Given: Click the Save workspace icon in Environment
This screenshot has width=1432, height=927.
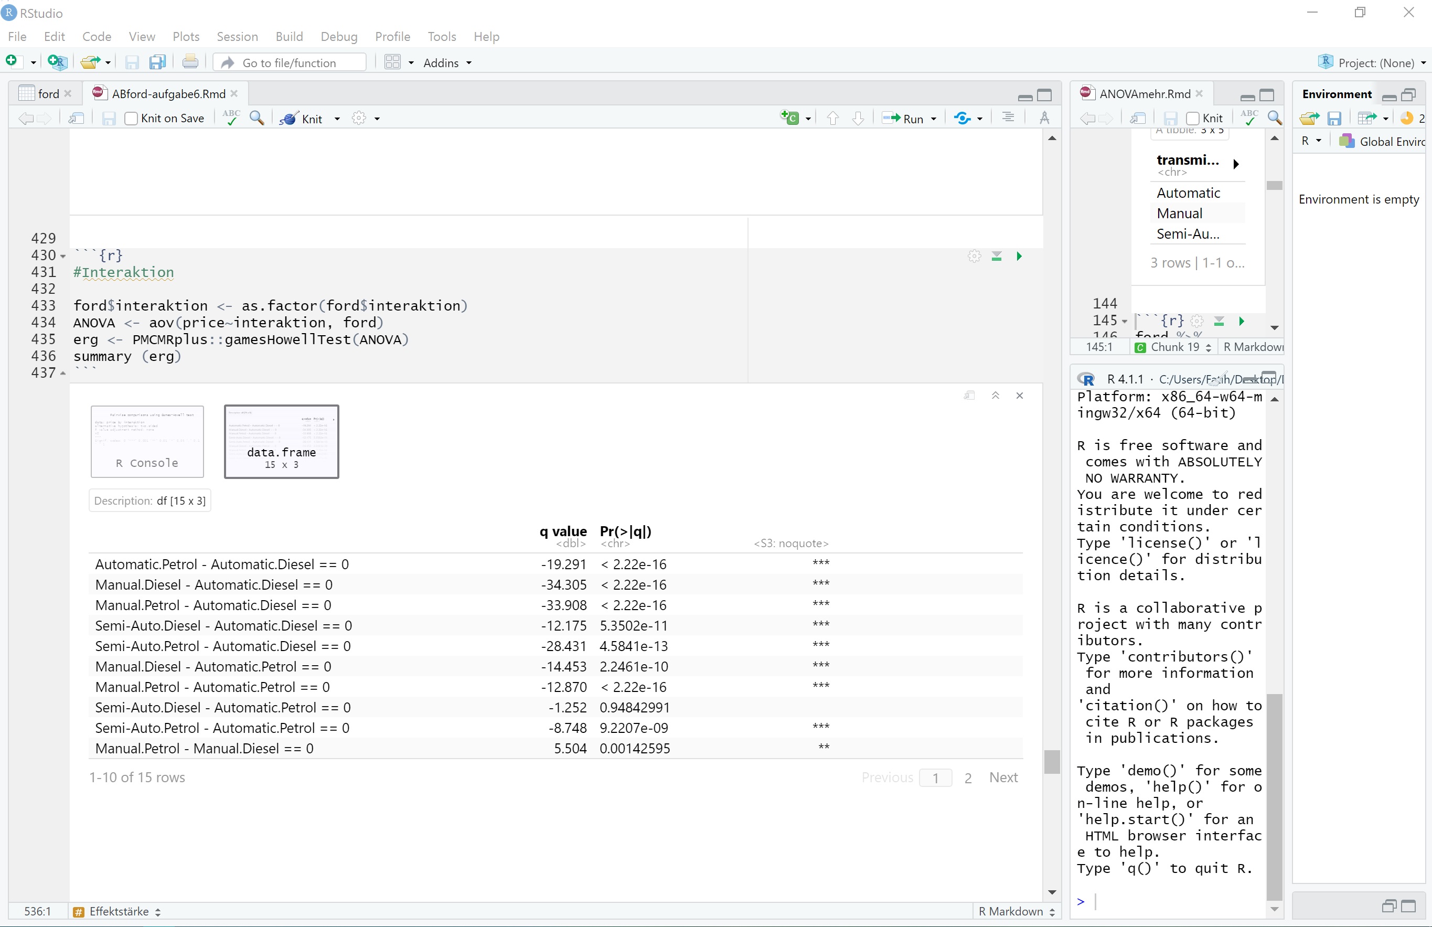Looking at the screenshot, I should pyautogui.click(x=1334, y=118).
